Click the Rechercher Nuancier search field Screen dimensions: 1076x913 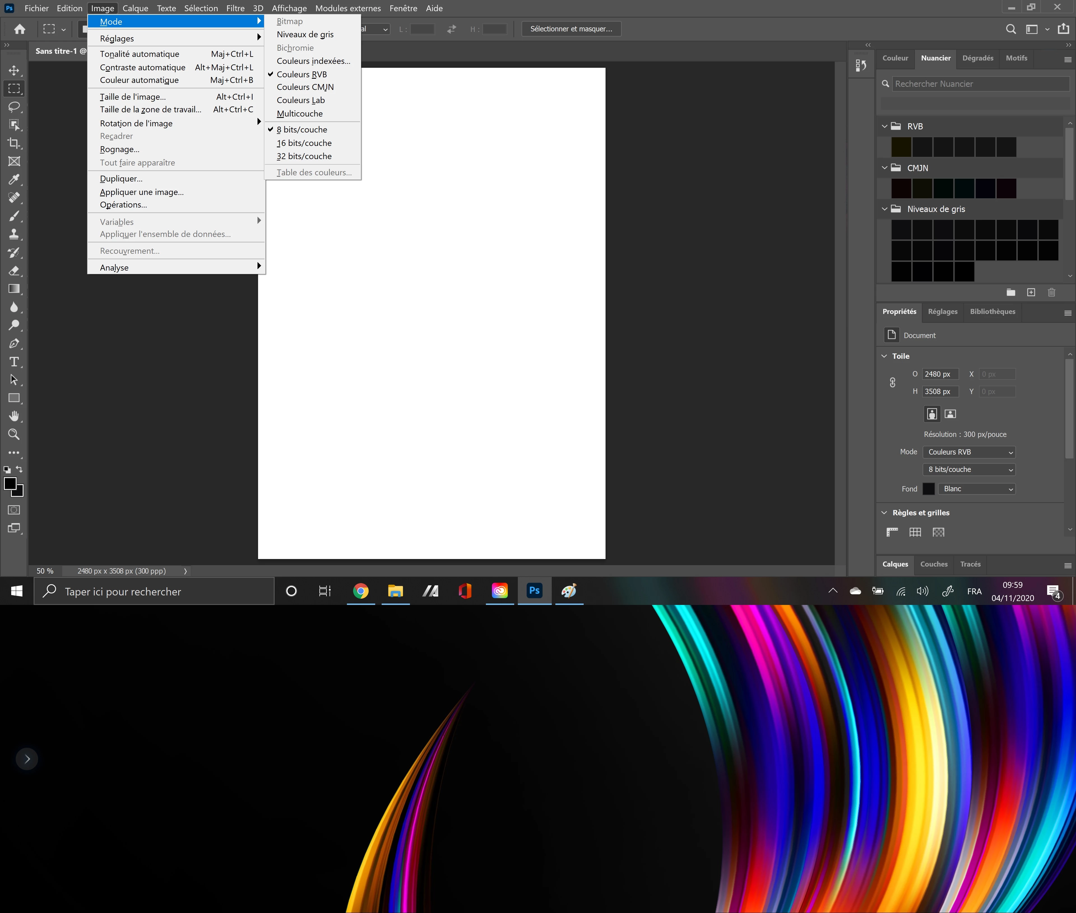pyautogui.click(x=980, y=84)
